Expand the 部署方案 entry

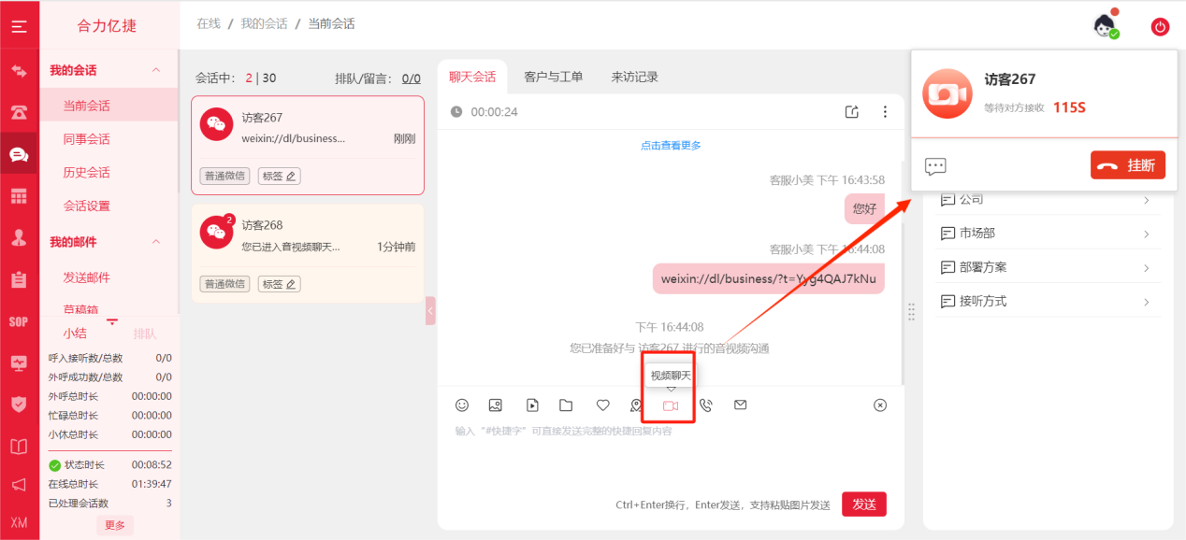tap(1046, 267)
